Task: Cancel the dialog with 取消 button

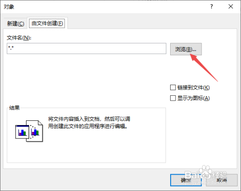Action: pyautogui.click(x=222, y=180)
